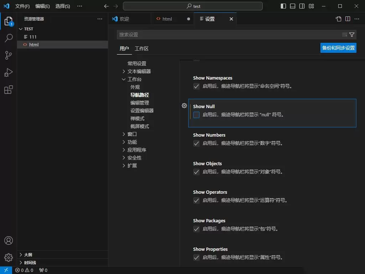365x274 pixels.
Task: Click the settings gear next to Show Null
Action: [184, 106]
